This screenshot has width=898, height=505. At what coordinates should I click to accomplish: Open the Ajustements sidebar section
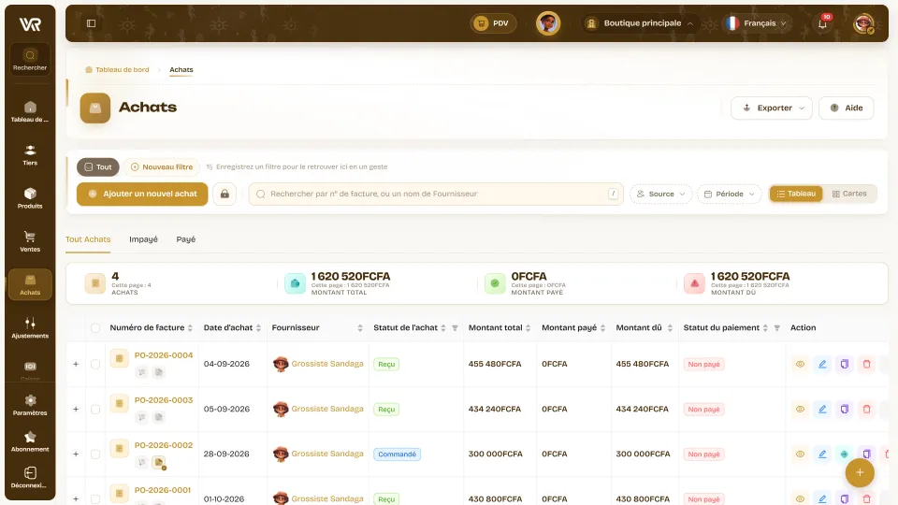[x=30, y=327]
